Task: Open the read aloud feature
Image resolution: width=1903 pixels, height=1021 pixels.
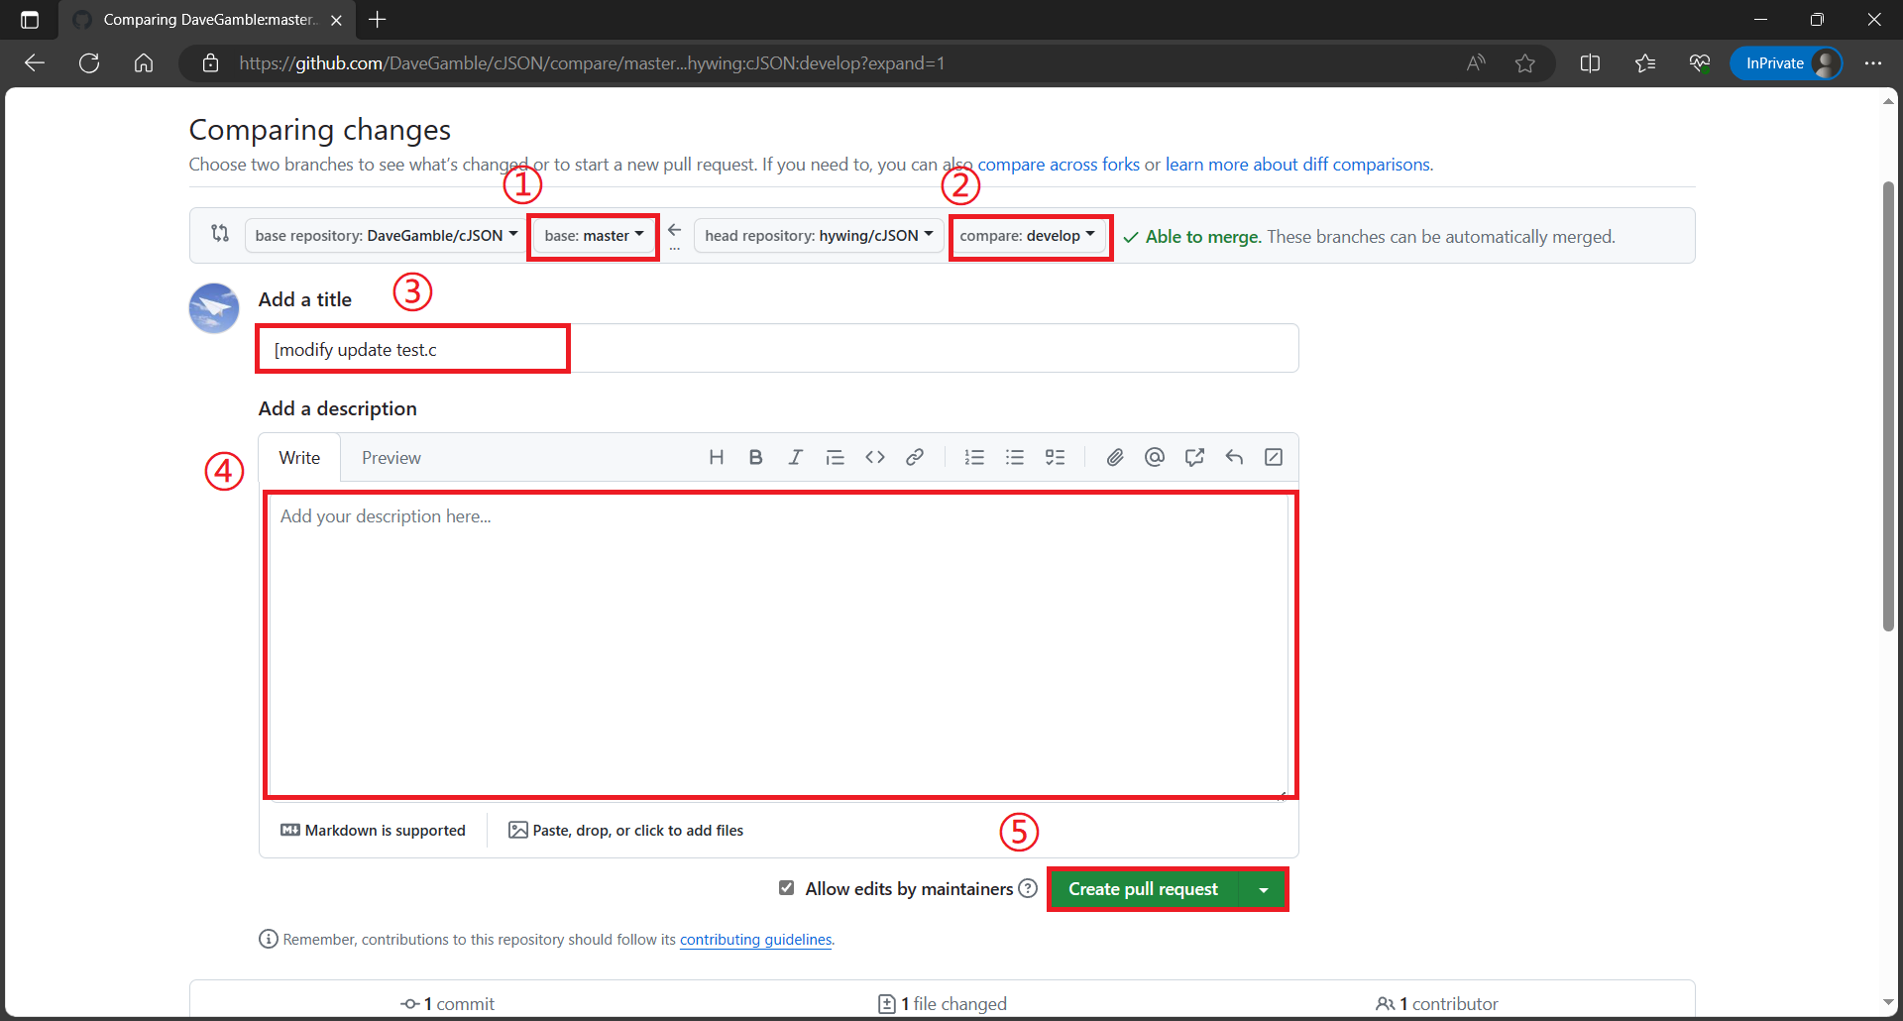Action: [1476, 63]
